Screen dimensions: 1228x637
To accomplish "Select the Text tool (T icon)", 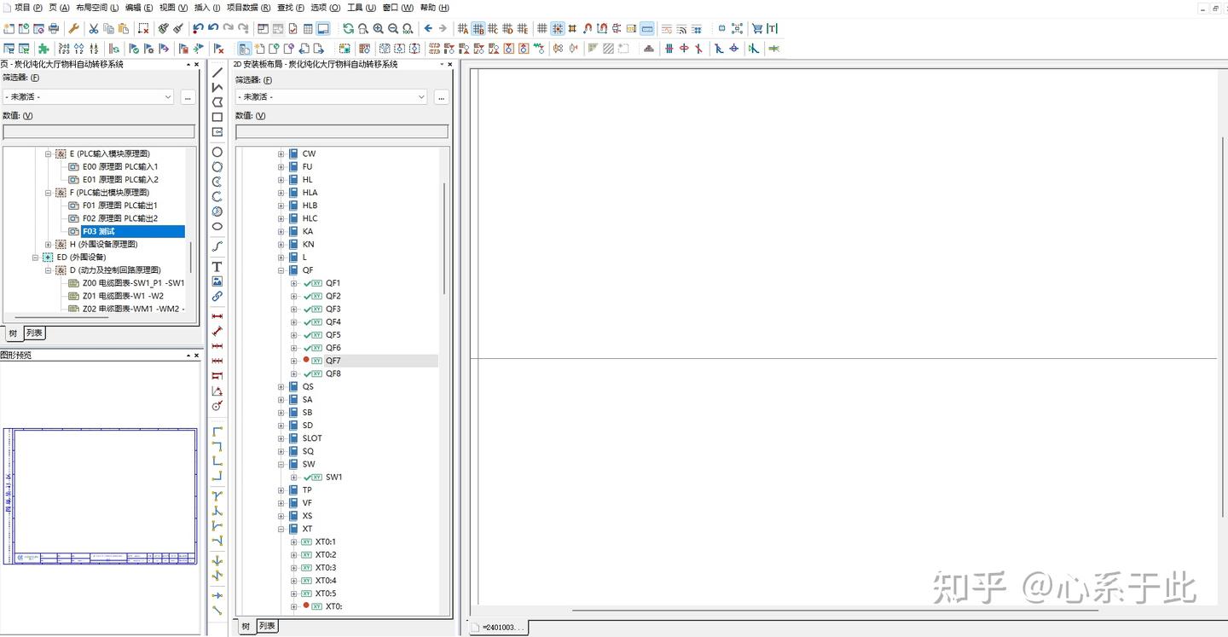I will tap(217, 267).
